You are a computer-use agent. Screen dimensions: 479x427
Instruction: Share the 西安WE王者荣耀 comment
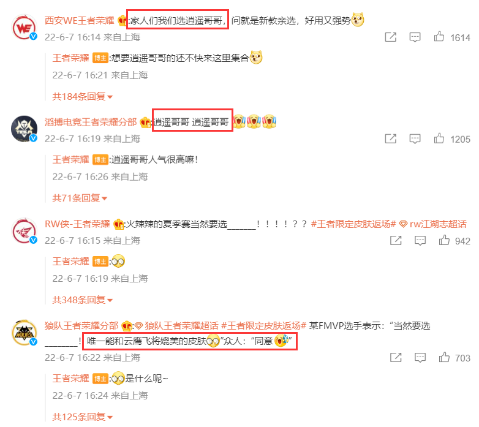pos(390,37)
